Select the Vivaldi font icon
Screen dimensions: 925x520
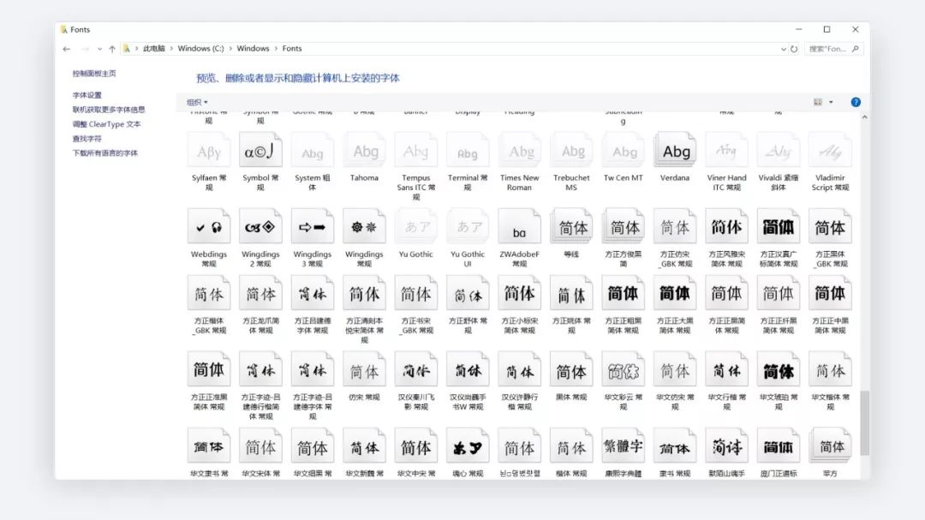click(778, 151)
